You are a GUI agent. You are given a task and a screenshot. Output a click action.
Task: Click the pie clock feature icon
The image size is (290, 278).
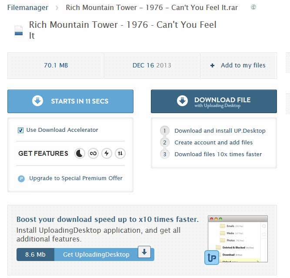(x=80, y=154)
